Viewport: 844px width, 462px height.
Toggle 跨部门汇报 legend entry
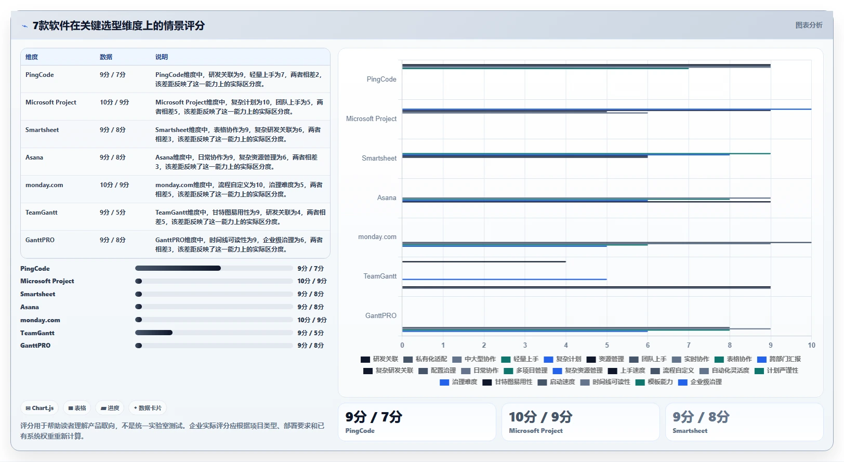tap(779, 359)
